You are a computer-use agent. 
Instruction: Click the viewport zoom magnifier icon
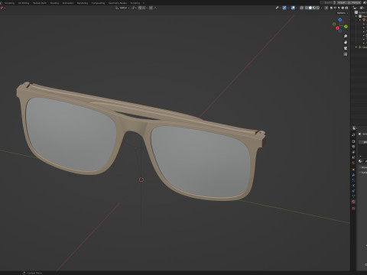tap(346, 36)
